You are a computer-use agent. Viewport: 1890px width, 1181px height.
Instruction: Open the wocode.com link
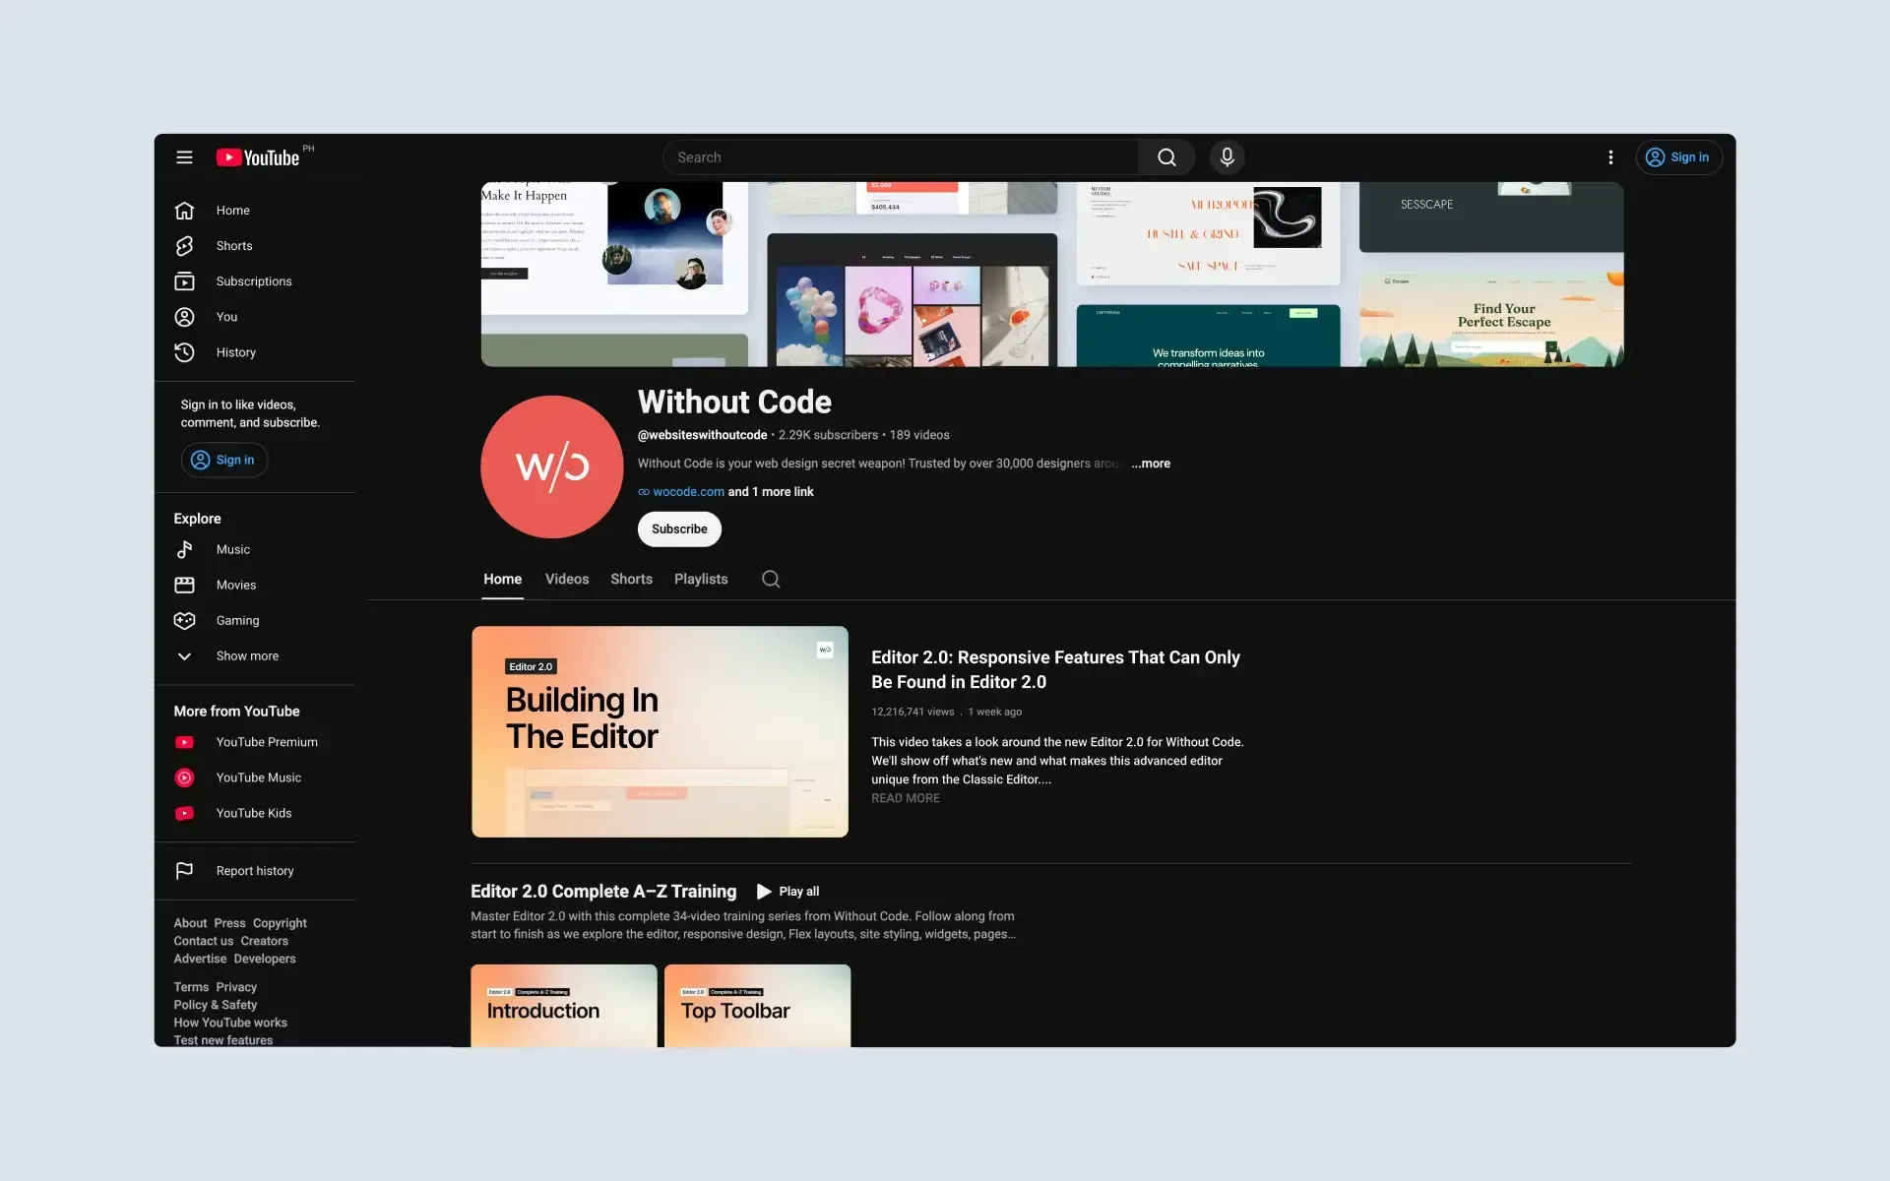click(x=688, y=492)
